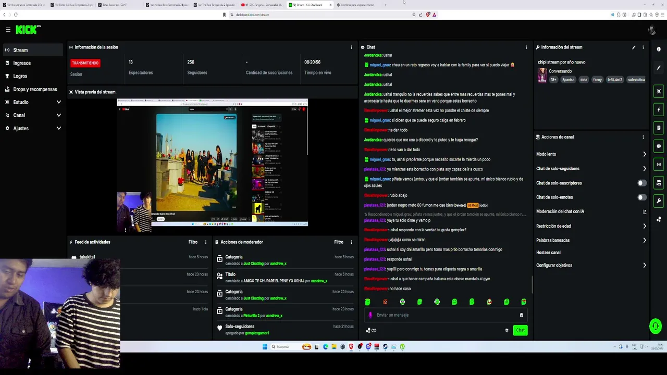Open Información de la sesión options menu

351,47
